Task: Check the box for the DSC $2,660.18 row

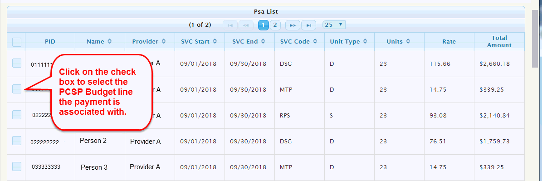Action: pyautogui.click(x=17, y=63)
